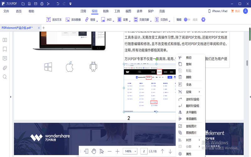Viewport: 251px width, 157px height.
Task: Select 替换图片 in the context menu
Action: [x=191, y=133]
